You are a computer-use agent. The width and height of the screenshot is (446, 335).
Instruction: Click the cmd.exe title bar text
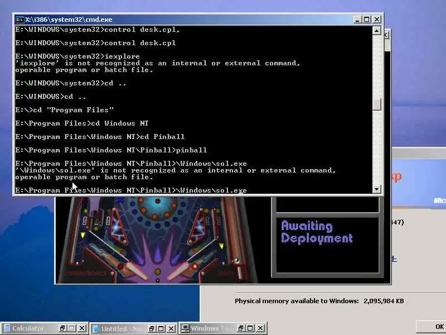(x=69, y=20)
